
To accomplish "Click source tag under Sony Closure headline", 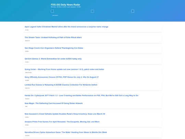I will 27,80.
